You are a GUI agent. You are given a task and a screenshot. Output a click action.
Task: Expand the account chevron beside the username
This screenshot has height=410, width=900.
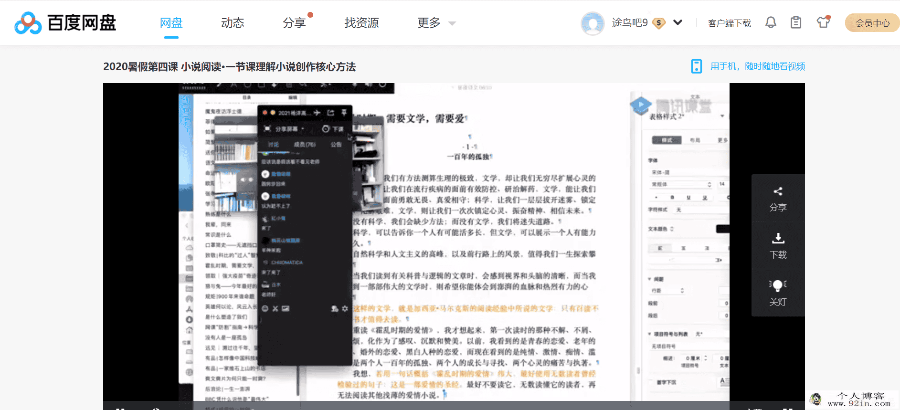[678, 22]
